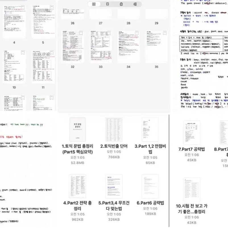Click file name 6.Part6 공략법
Viewport: 228px width, 228px height.
[x=150, y=203]
